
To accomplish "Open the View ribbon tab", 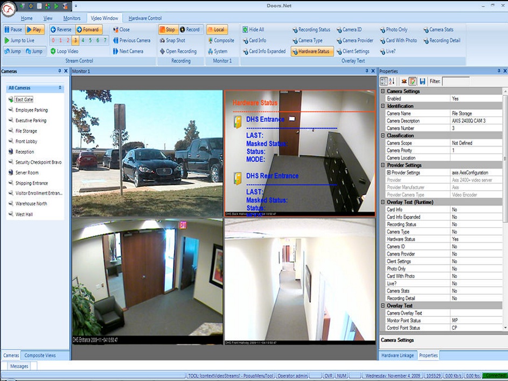I will pos(48,18).
